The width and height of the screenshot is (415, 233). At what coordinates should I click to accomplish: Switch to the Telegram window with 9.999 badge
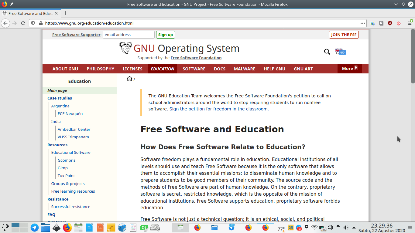coord(232,227)
